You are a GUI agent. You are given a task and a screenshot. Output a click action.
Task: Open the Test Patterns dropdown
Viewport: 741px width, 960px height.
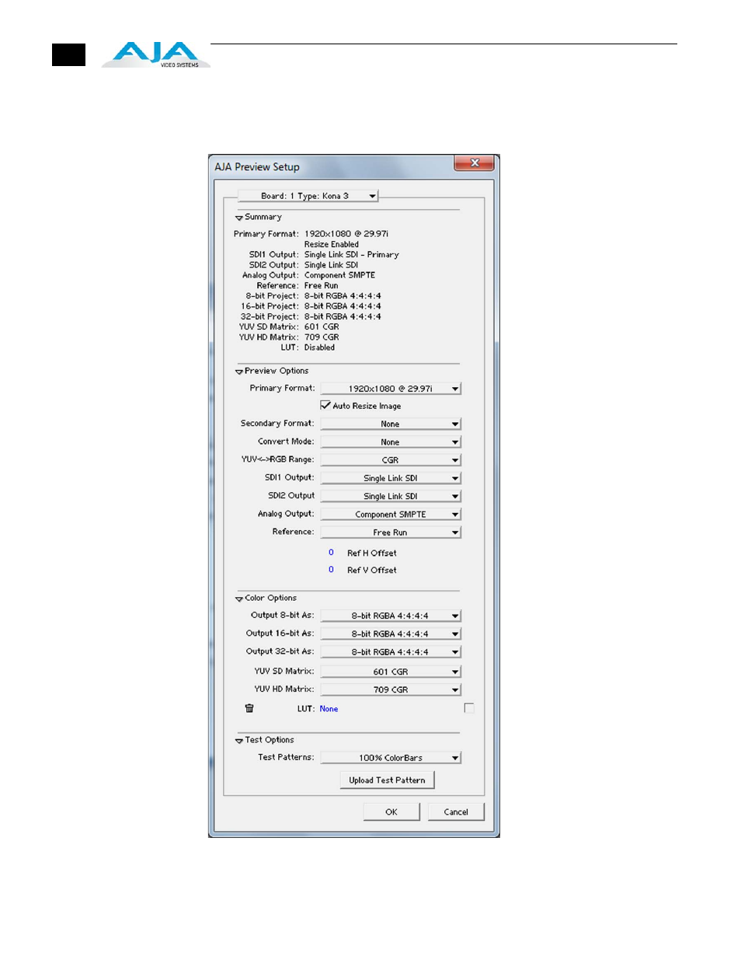click(391, 758)
